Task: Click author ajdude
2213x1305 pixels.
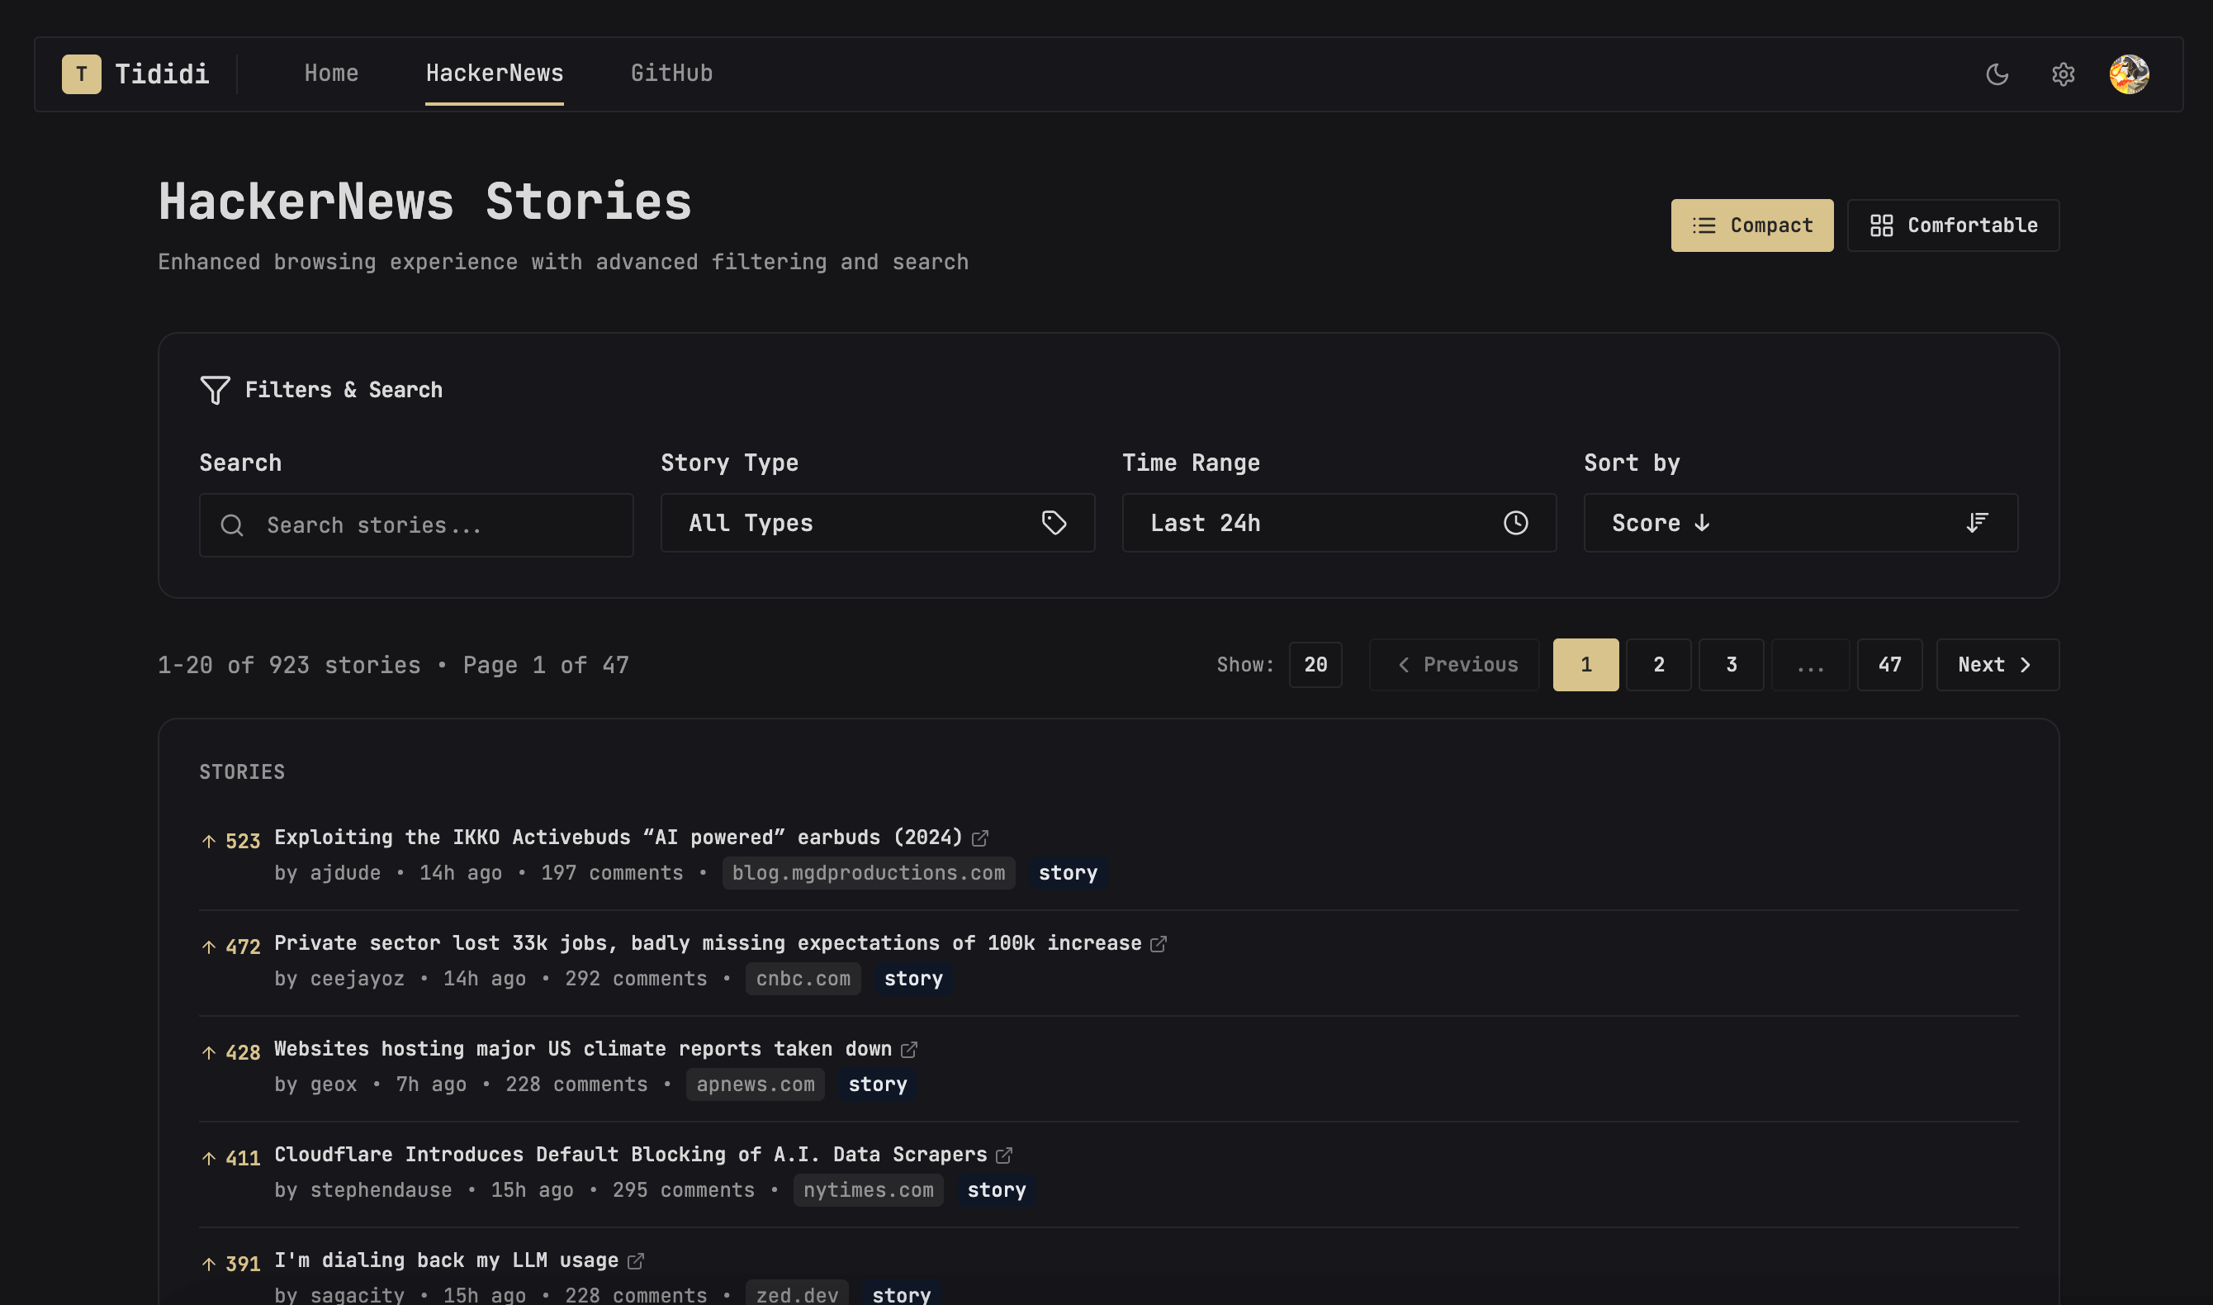Action: [345, 872]
